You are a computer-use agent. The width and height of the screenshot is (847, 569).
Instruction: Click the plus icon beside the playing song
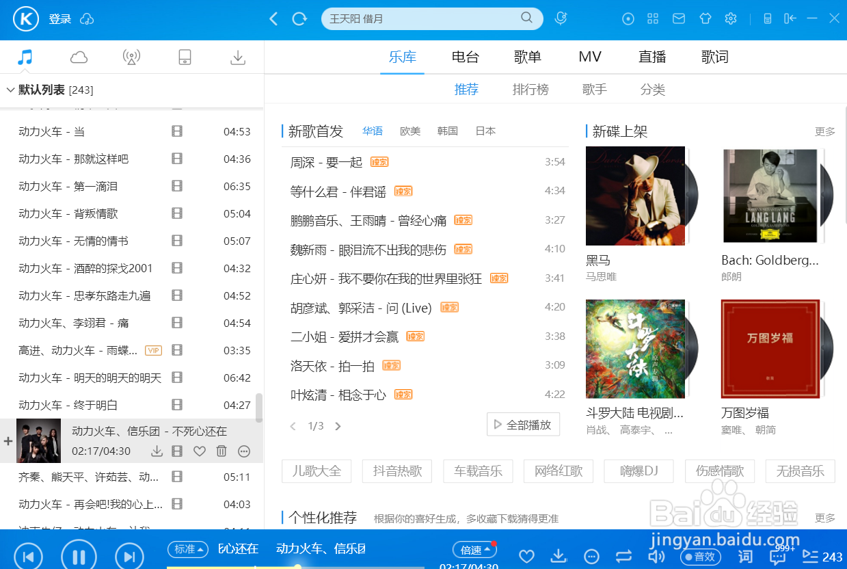pyautogui.click(x=8, y=441)
